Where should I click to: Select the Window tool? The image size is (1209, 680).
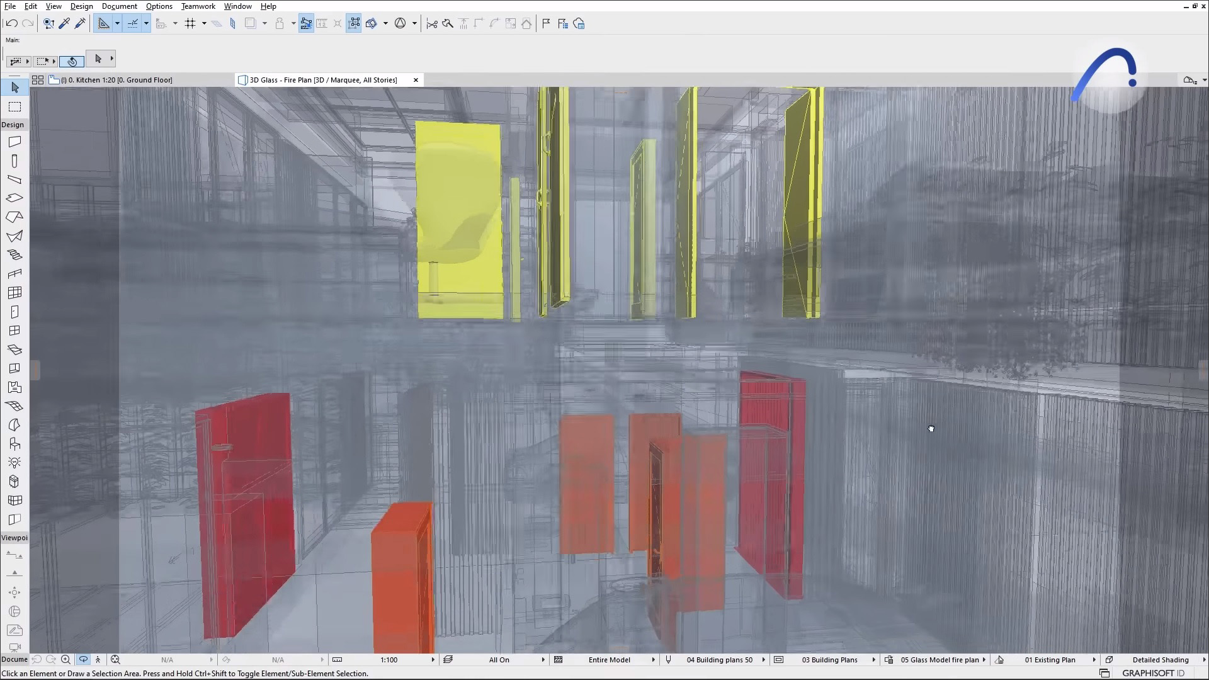pyautogui.click(x=14, y=331)
